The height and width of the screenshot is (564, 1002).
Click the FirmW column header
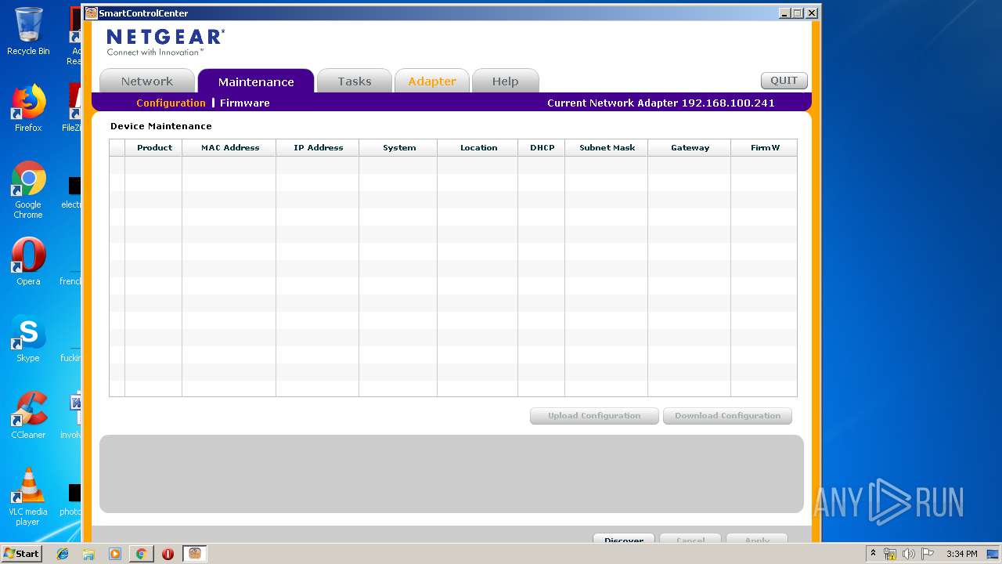coord(764,147)
